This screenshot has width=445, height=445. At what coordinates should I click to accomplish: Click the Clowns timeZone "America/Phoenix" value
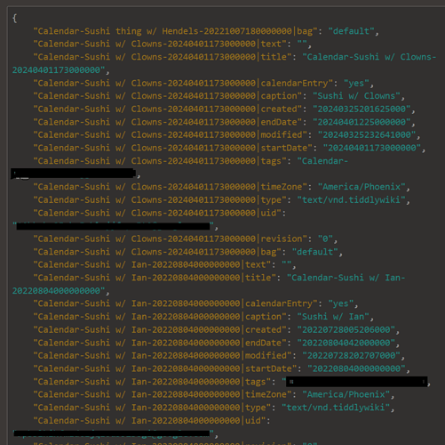pyautogui.click(x=362, y=187)
